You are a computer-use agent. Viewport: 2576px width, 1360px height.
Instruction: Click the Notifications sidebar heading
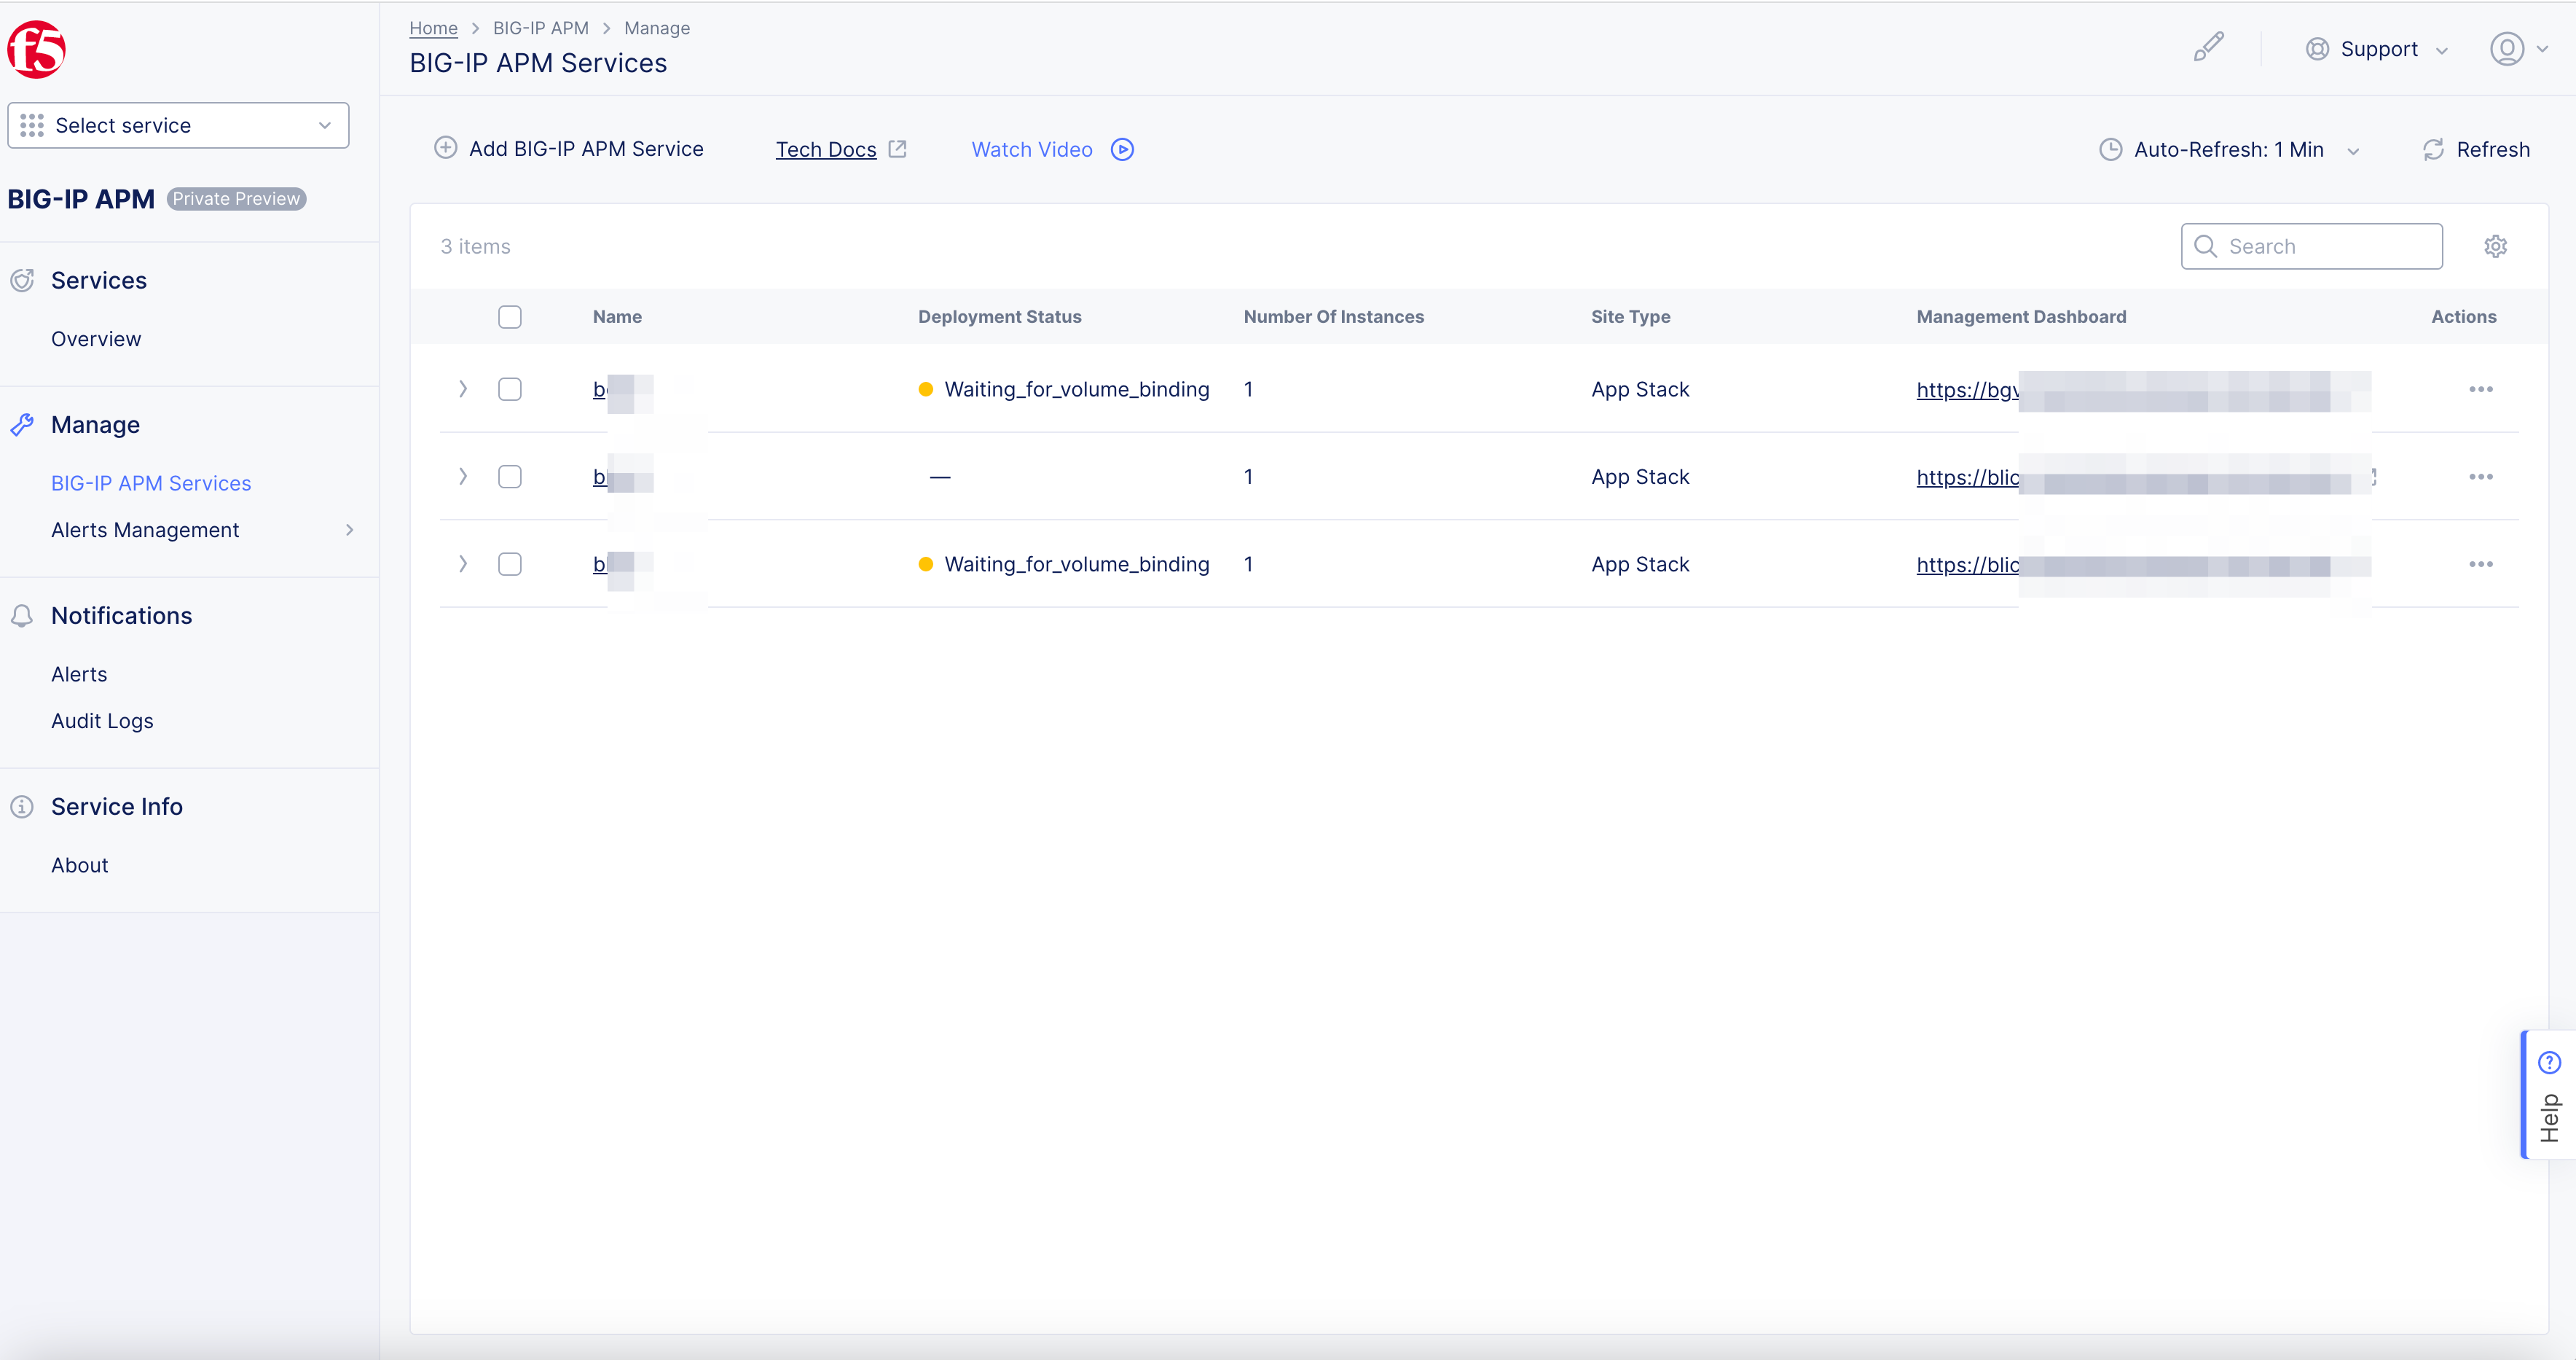pos(121,615)
